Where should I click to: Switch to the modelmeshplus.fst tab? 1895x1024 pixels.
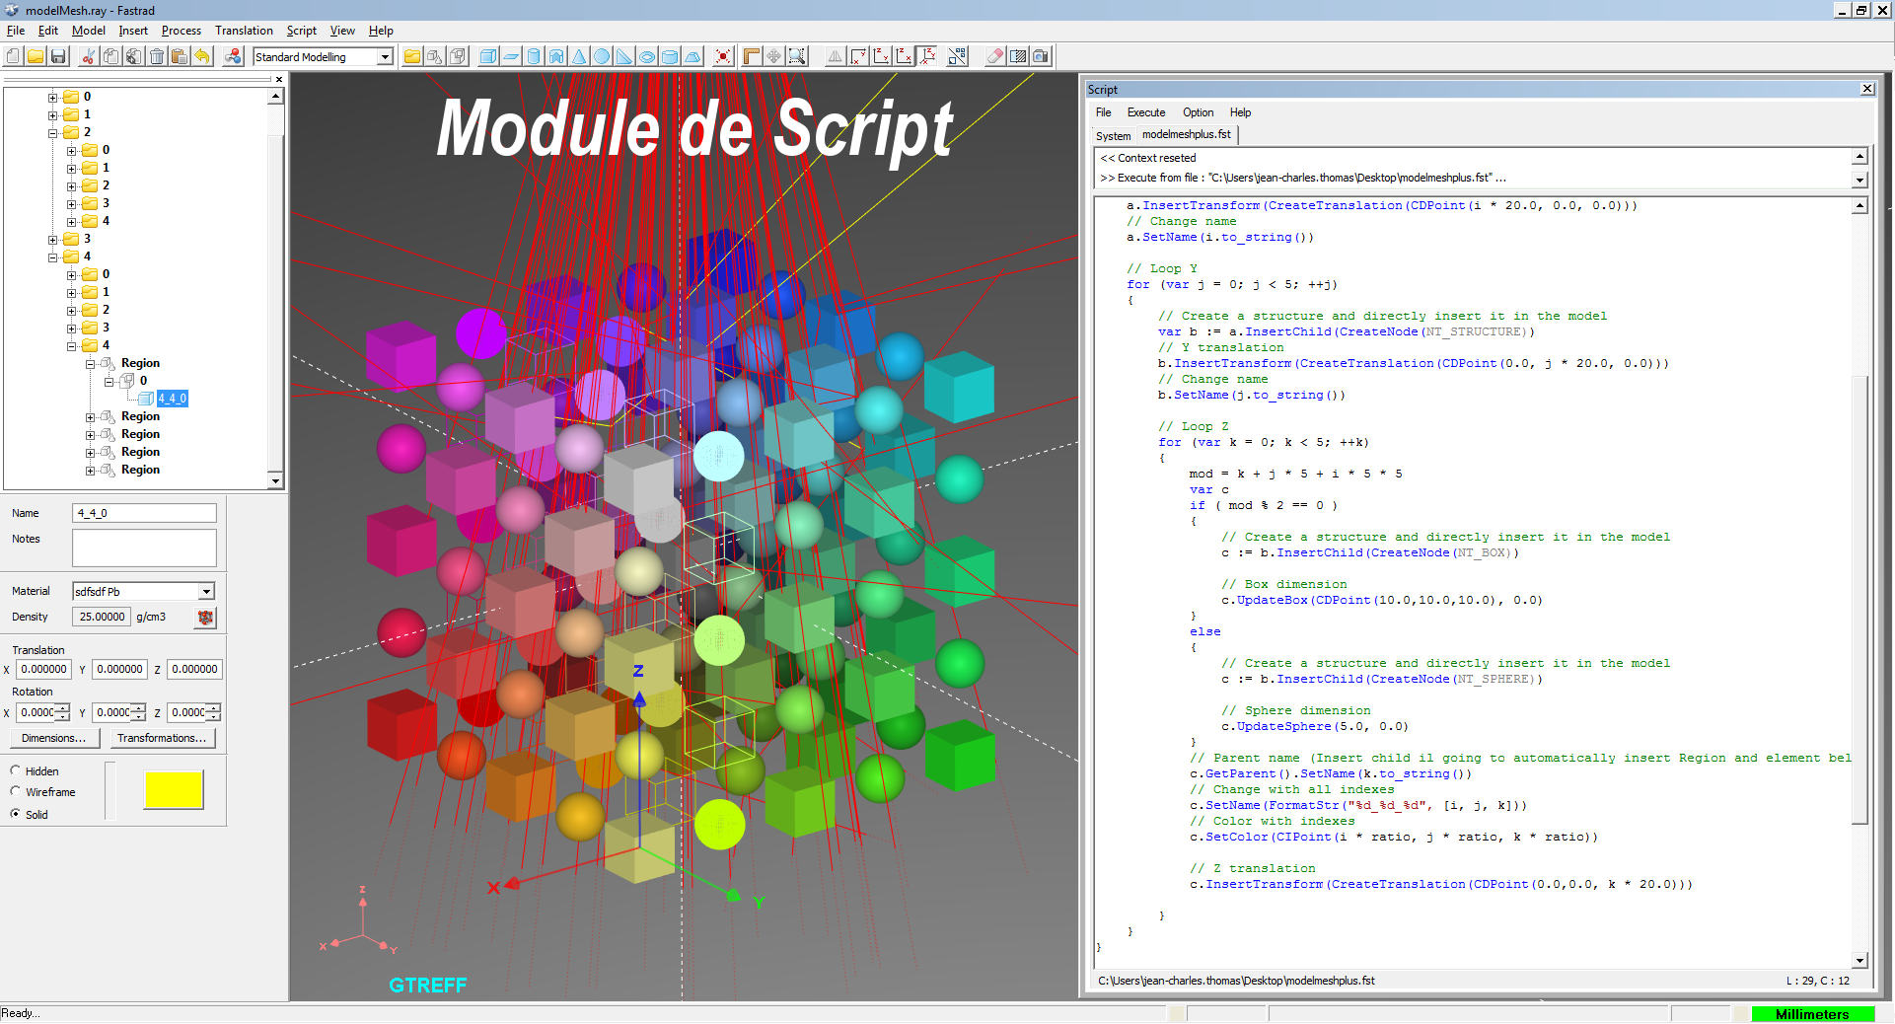tap(1187, 134)
